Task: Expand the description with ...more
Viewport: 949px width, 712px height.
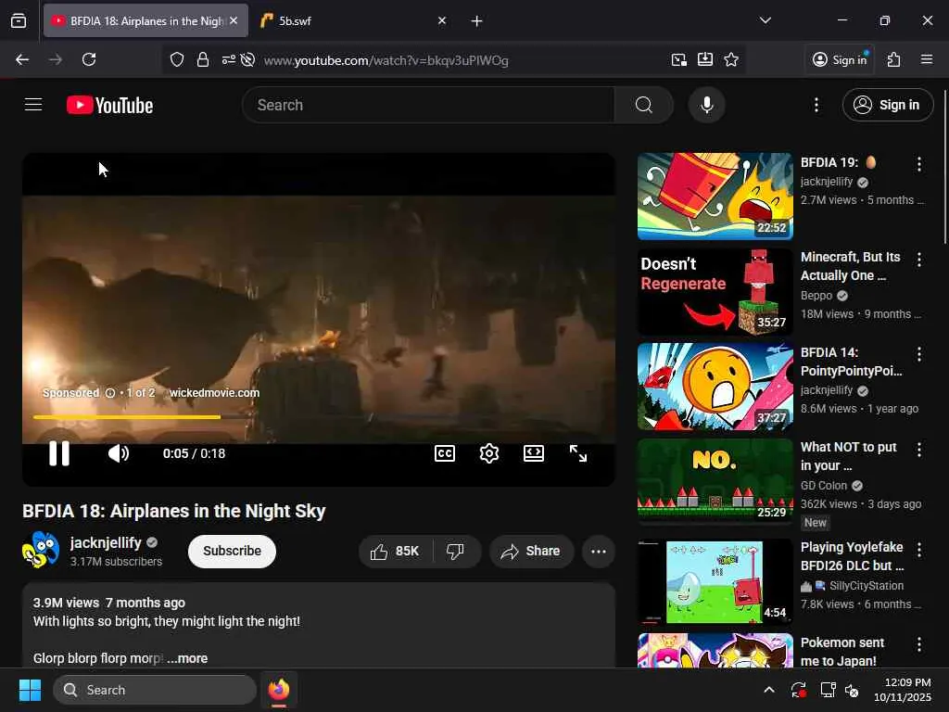Action: click(x=187, y=658)
